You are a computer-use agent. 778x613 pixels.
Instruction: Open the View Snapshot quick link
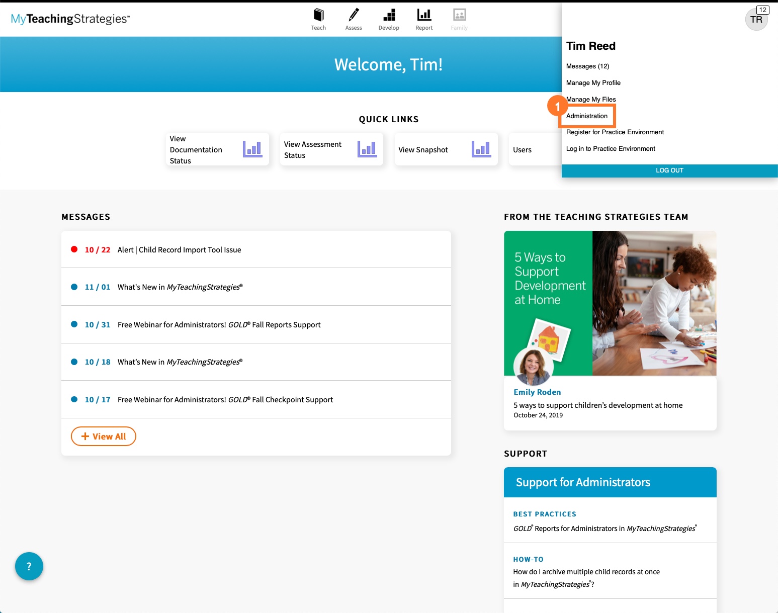point(446,149)
